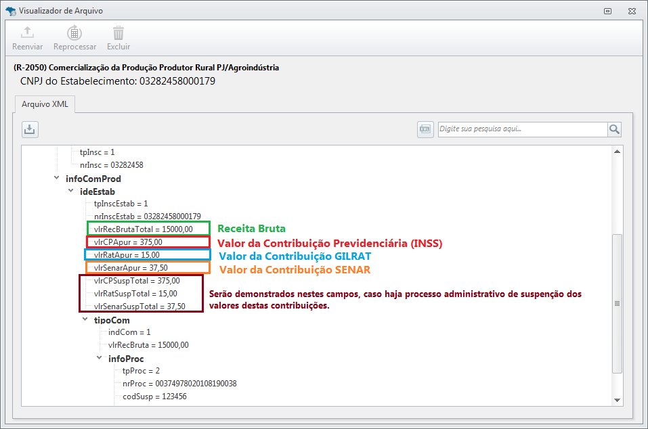Image resolution: width=648 pixels, height=429 pixels.
Task: Collapse the infoProc node
Action: pos(99,358)
